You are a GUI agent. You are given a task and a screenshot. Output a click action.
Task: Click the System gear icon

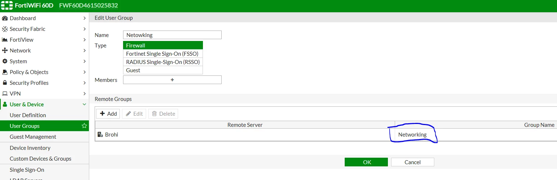pyautogui.click(x=5, y=61)
